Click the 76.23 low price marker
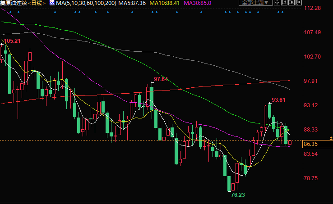The height and width of the screenshot is (204, 333). [x=238, y=195]
